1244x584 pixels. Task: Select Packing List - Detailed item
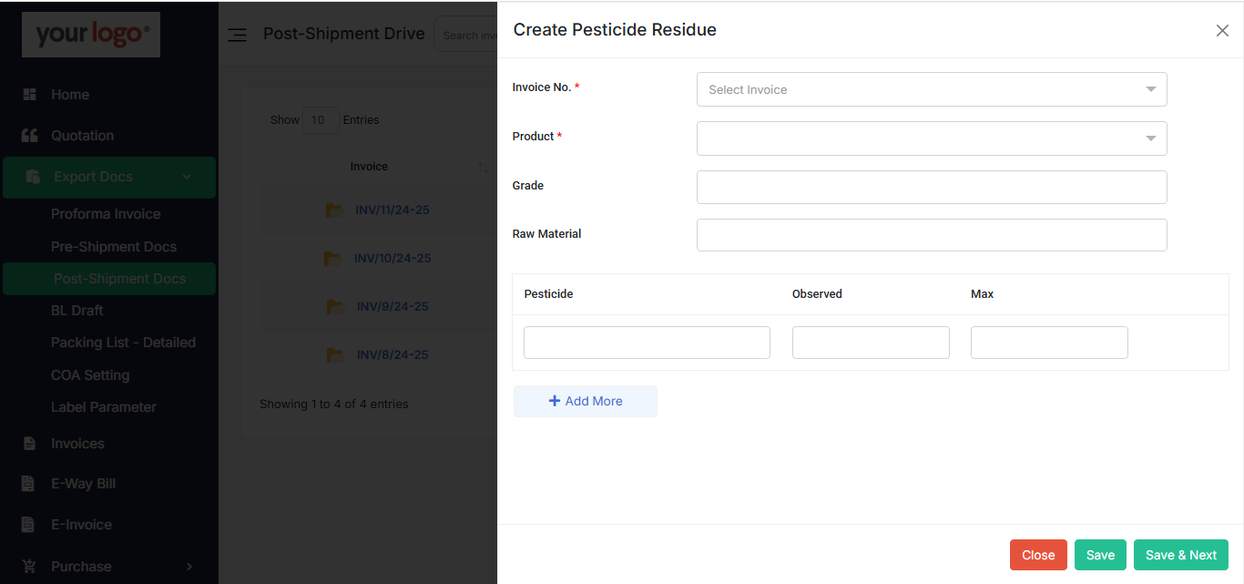point(123,343)
